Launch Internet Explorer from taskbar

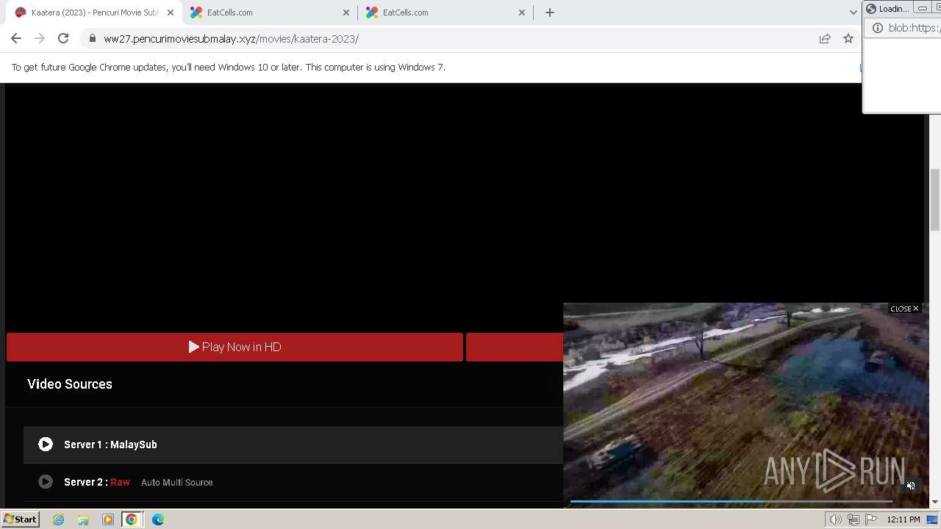(x=59, y=519)
